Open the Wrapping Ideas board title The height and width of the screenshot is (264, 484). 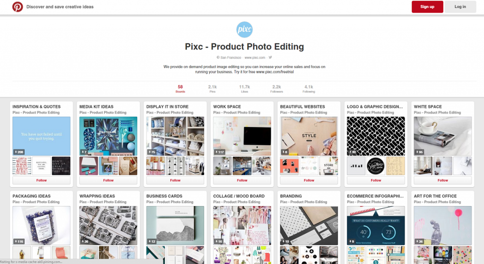(x=97, y=196)
